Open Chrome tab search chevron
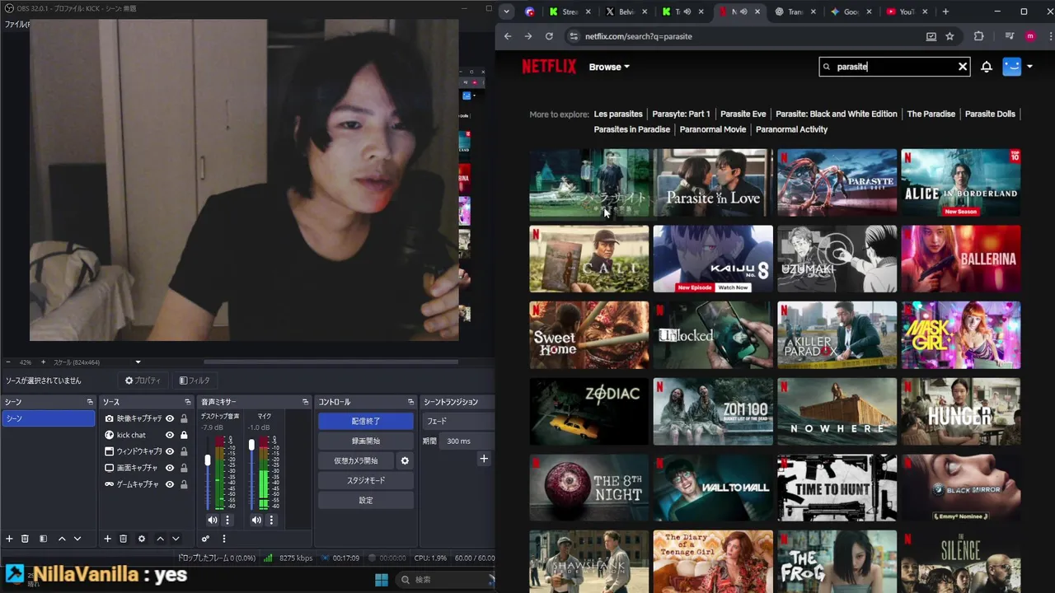Screen dimensions: 1055x593 (507, 12)
